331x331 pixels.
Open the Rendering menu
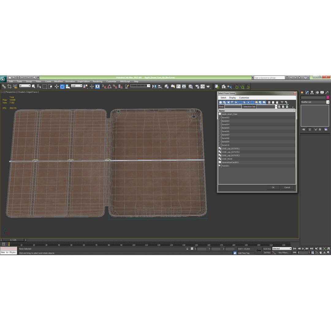tap(97, 82)
